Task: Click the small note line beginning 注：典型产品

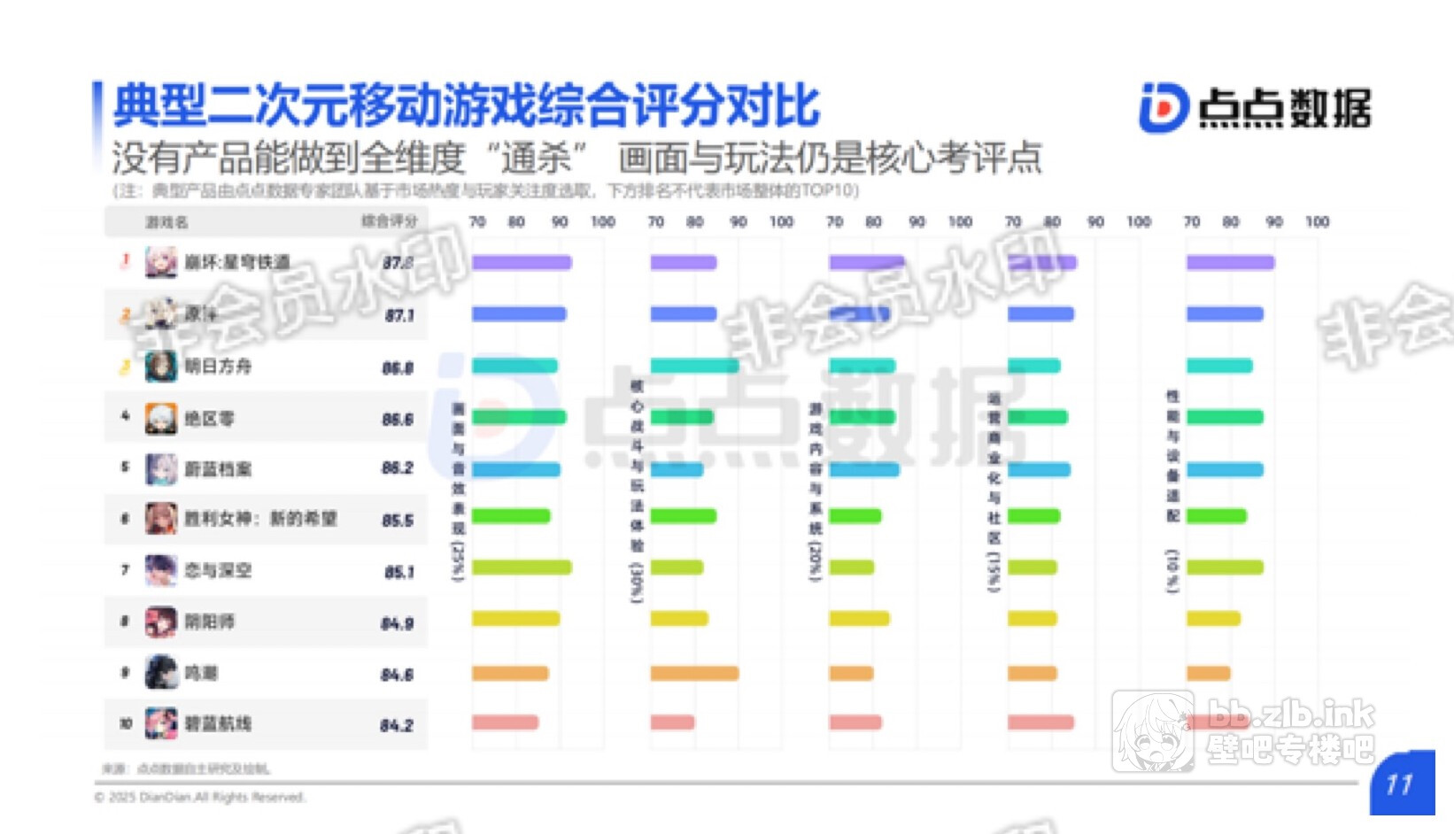Action: [x=485, y=190]
